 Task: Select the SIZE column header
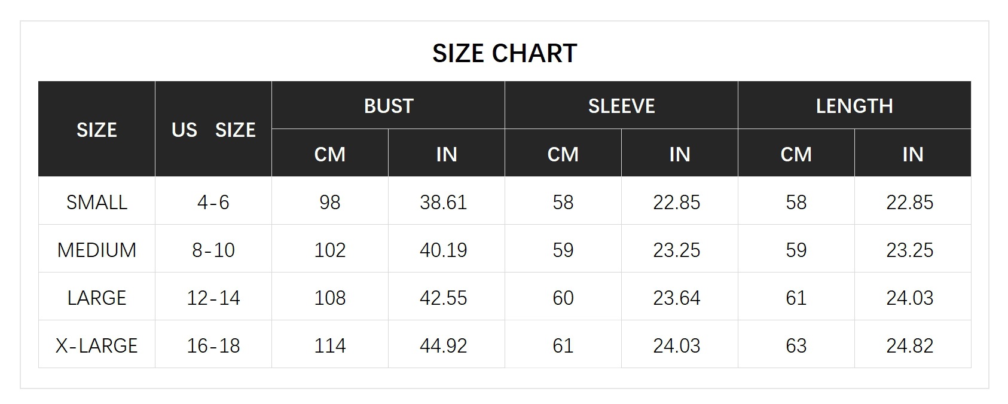[96, 130]
